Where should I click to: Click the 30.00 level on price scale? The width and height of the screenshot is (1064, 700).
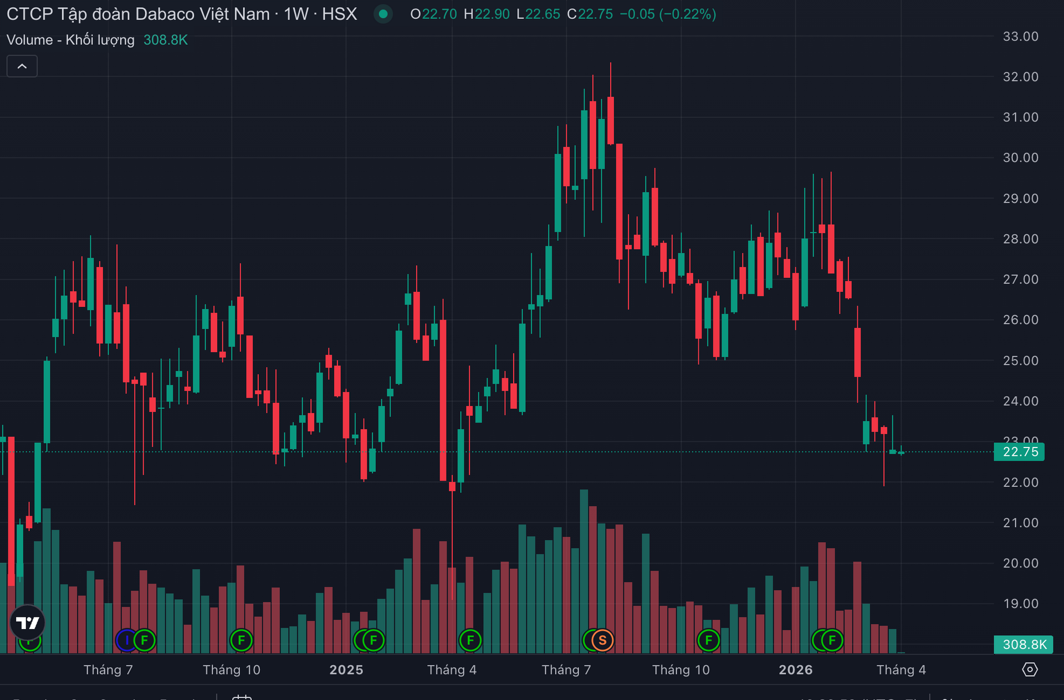click(1020, 158)
